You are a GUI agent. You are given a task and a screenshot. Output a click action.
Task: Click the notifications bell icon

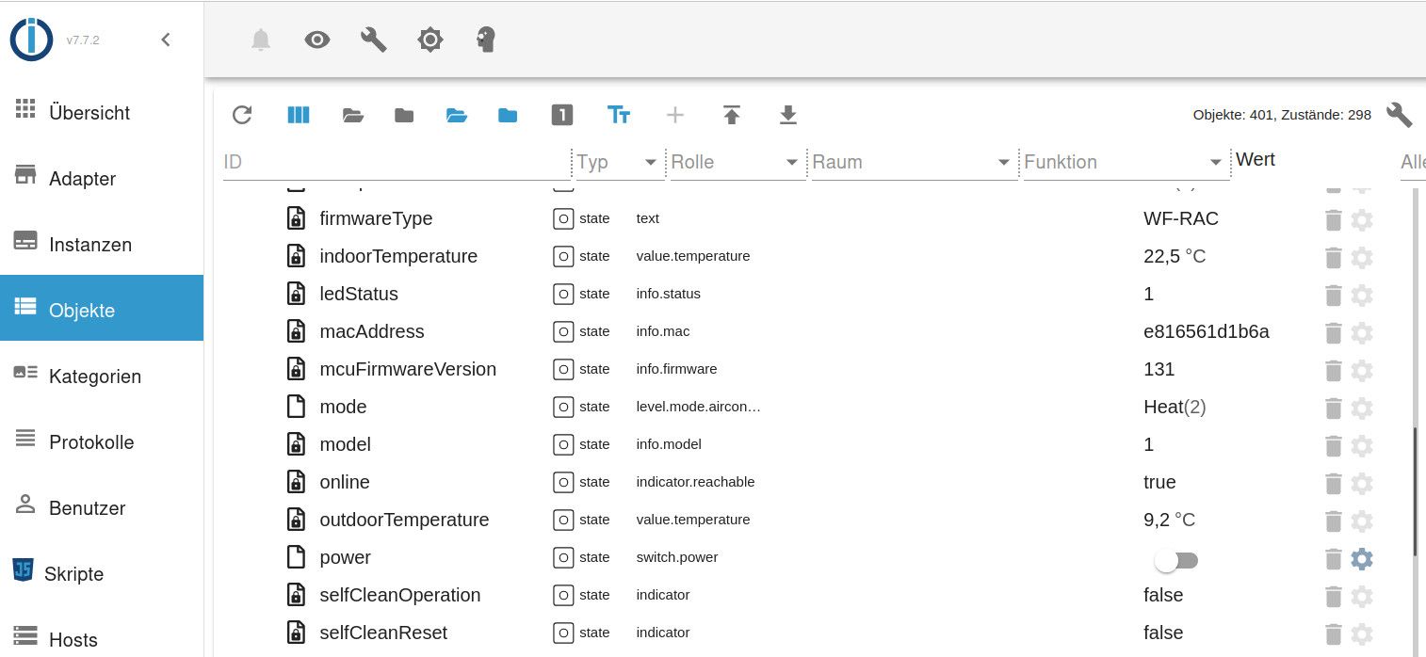coord(261,40)
